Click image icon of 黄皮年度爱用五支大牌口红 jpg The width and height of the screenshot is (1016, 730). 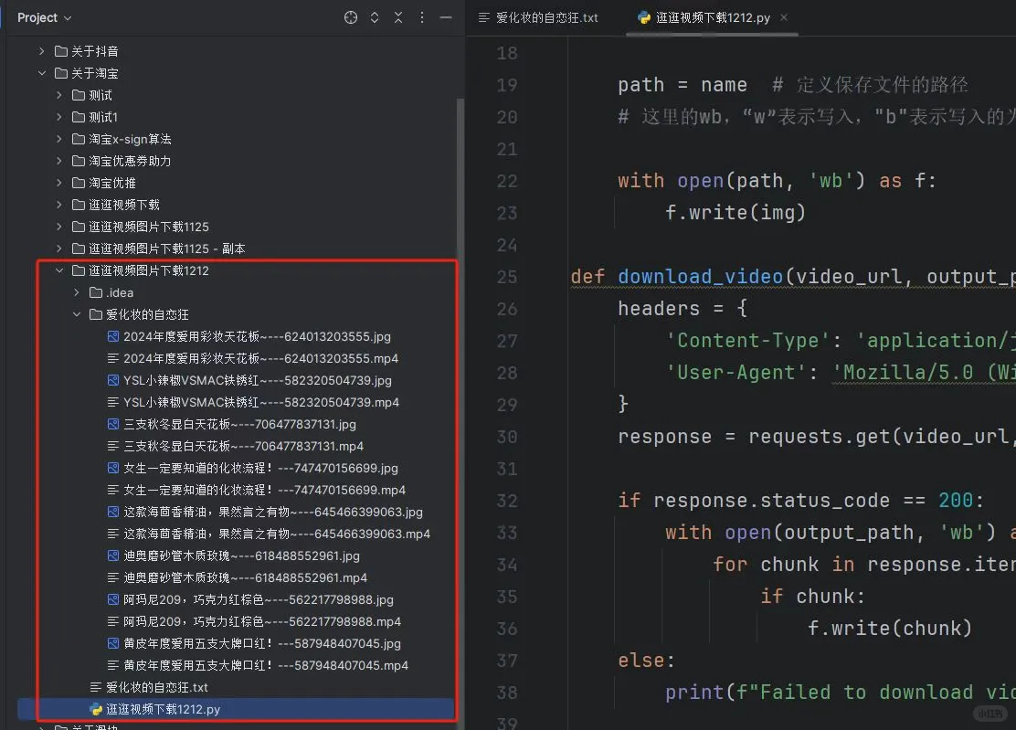click(x=112, y=643)
